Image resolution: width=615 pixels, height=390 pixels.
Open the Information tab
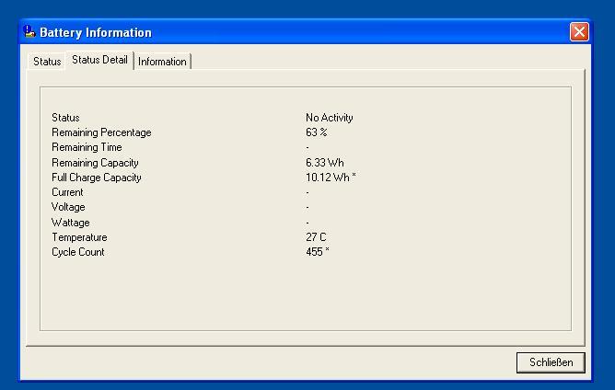pos(162,62)
